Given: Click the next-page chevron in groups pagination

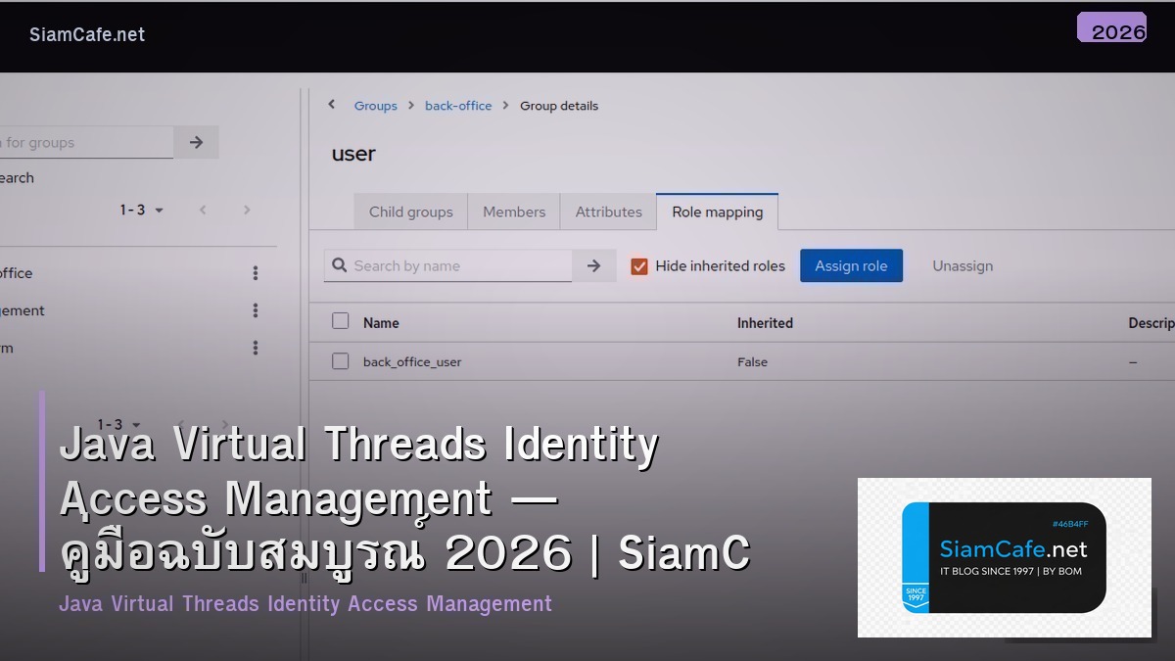Looking at the screenshot, I should (x=247, y=210).
